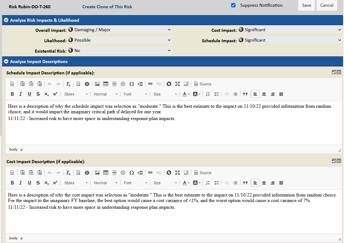344x243 pixels.
Task: Click Create Clone of This Risk link
Action: [x=107, y=7]
